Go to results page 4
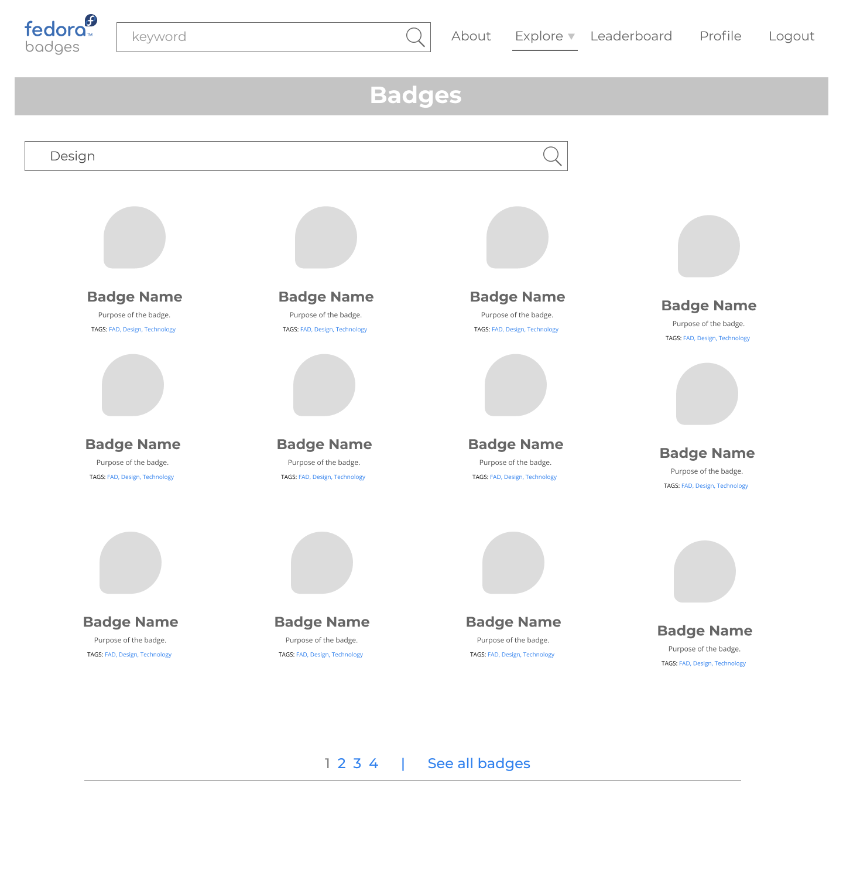843x873 pixels. [373, 764]
